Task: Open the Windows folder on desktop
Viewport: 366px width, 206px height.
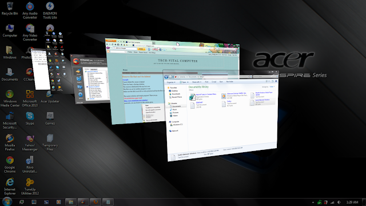Action: 10,52
